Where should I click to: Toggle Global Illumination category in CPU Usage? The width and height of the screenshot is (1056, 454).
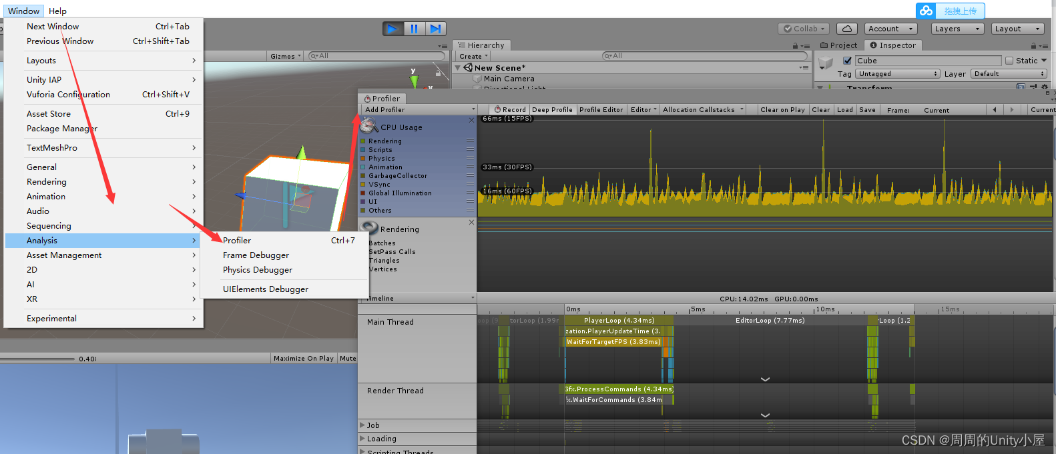(x=363, y=193)
